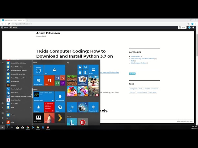The height and width of the screenshot is (148, 198).
Task: Open Movie Maker Free in app list
Action: 19,100
